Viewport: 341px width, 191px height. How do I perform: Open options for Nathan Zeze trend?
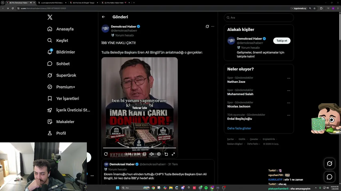pyautogui.click(x=289, y=78)
